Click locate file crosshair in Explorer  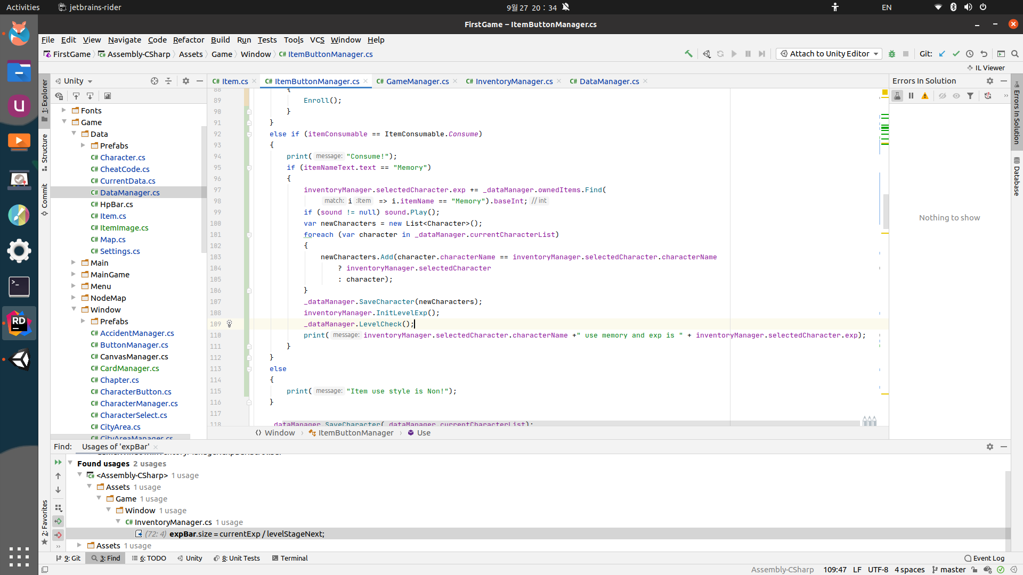click(x=155, y=81)
